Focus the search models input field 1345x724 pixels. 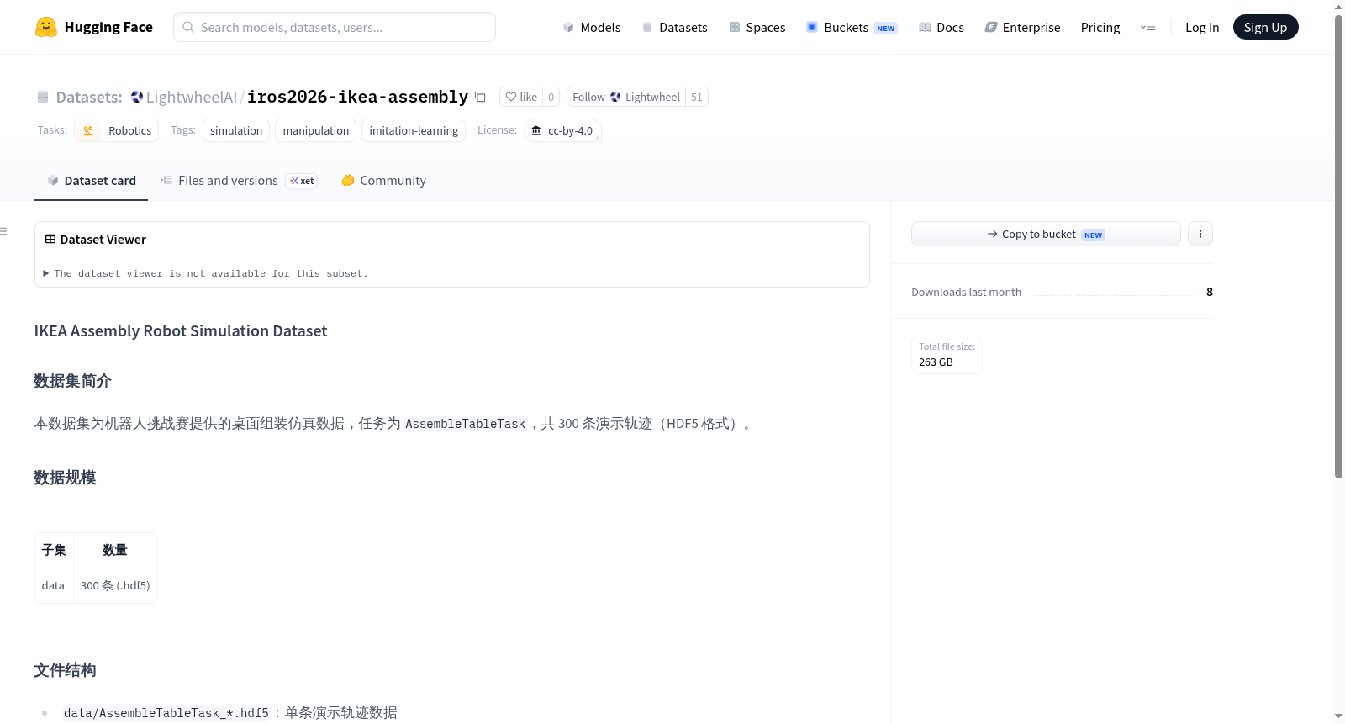point(335,27)
